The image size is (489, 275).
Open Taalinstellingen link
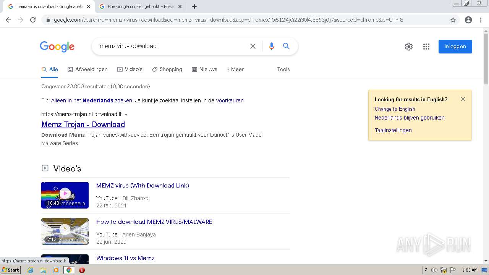tap(393, 130)
